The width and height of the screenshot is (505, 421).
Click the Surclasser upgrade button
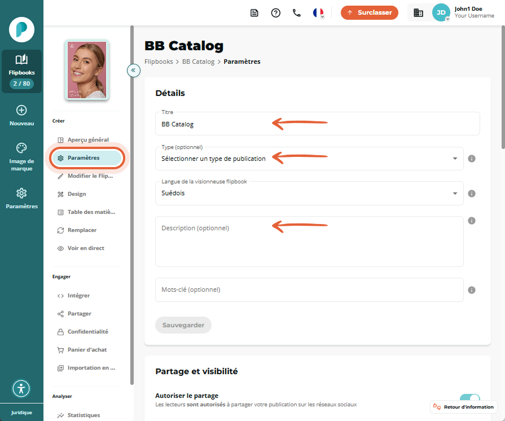(x=370, y=12)
